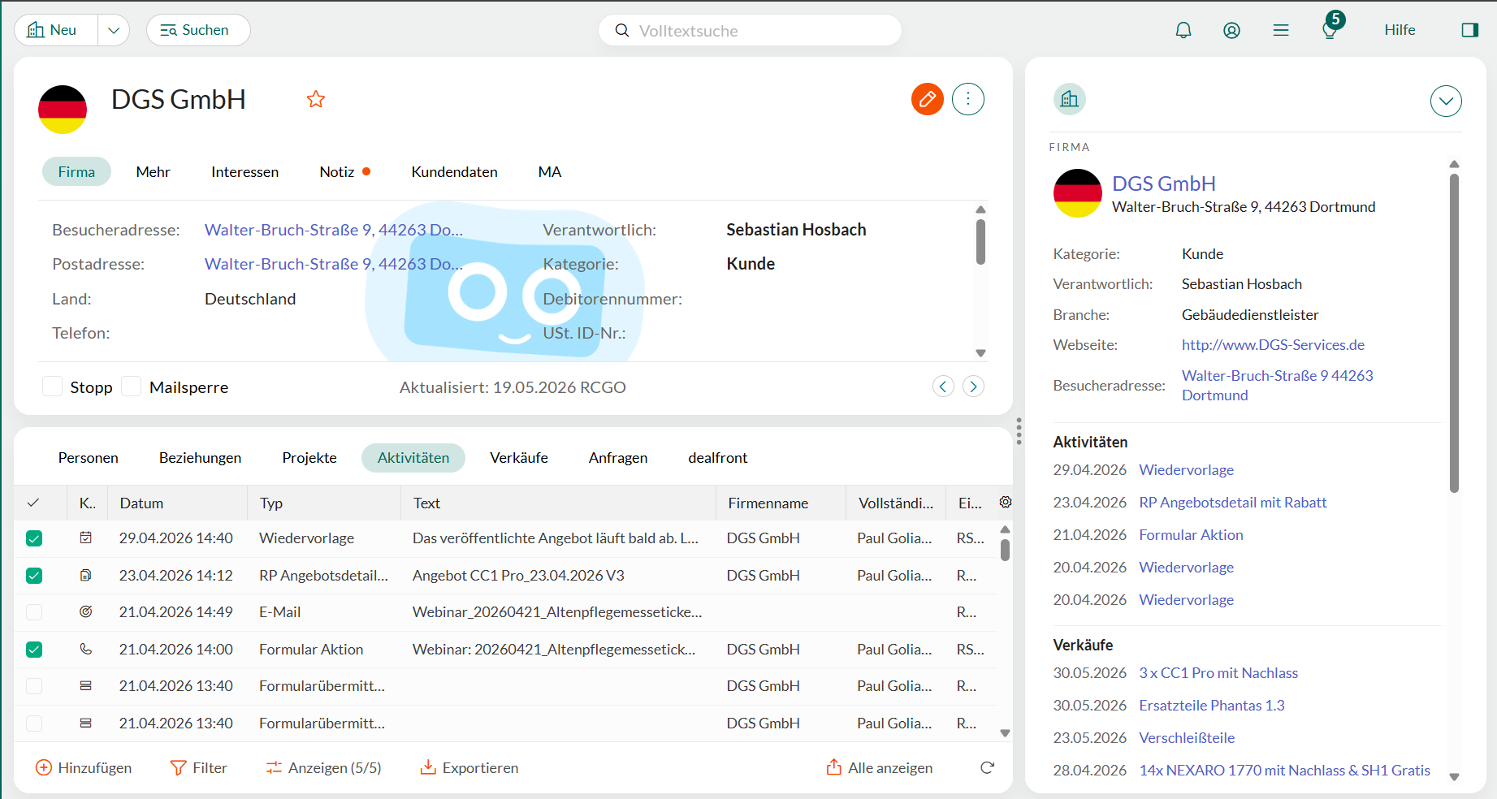This screenshot has width=1497, height=799.
Task: Uncheck the RP Angebotsdetail row checkbox
Action: click(34, 576)
